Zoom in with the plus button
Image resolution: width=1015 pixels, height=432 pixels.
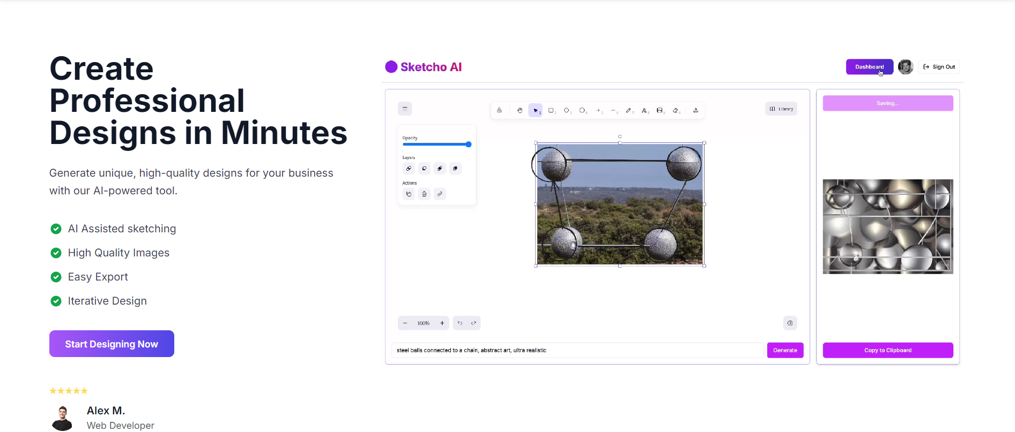tap(442, 323)
